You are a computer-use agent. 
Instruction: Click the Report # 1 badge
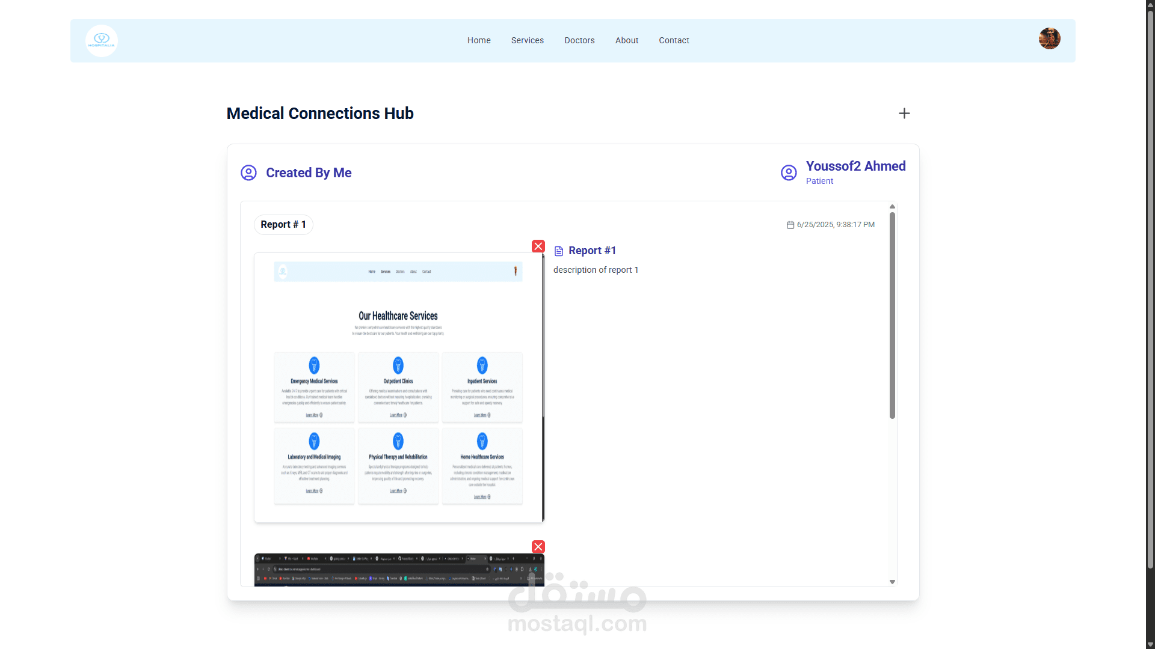(x=283, y=225)
